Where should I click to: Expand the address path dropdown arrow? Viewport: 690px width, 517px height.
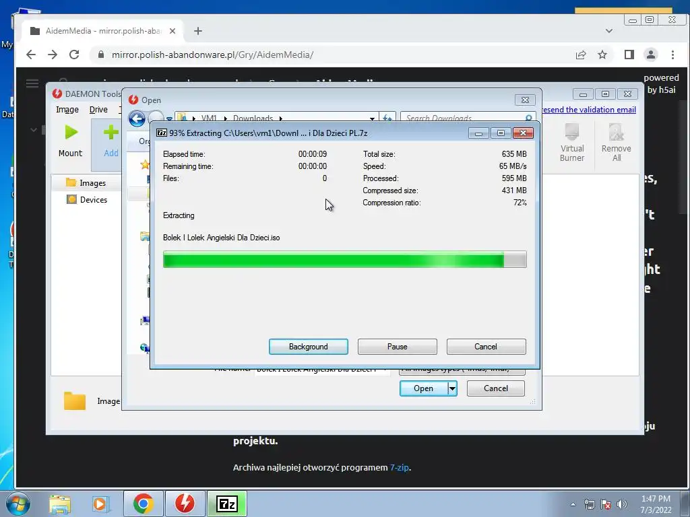point(372,118)
